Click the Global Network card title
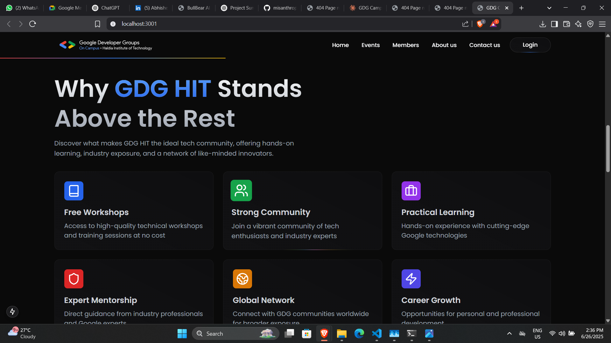The image size is (611, 343). tap(263, 300)
